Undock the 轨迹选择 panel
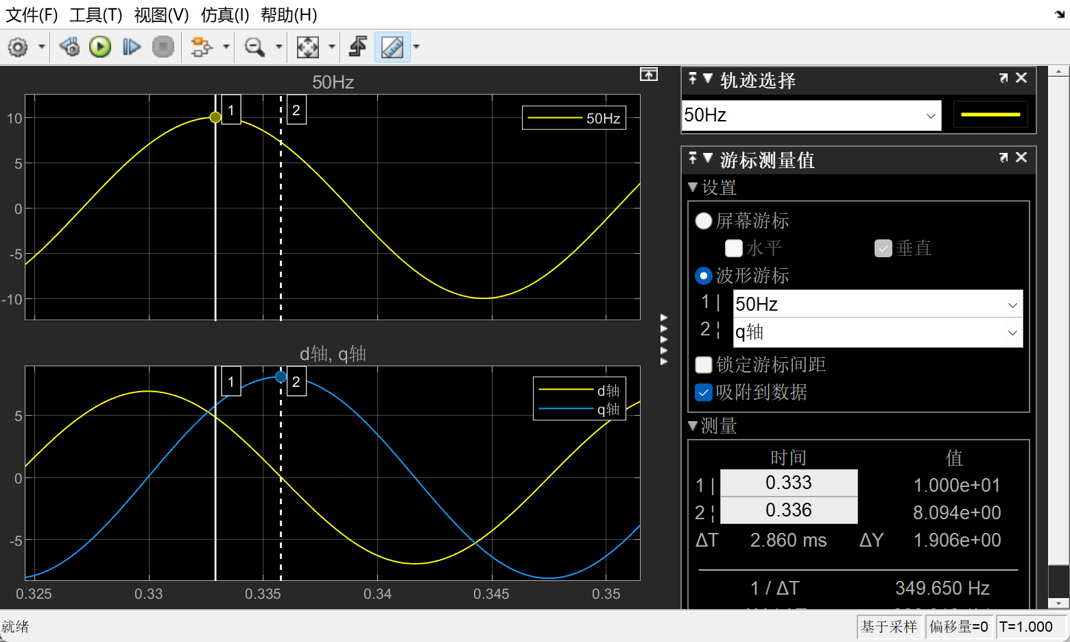This screenshot has width=1070, height=642. 1003,78
